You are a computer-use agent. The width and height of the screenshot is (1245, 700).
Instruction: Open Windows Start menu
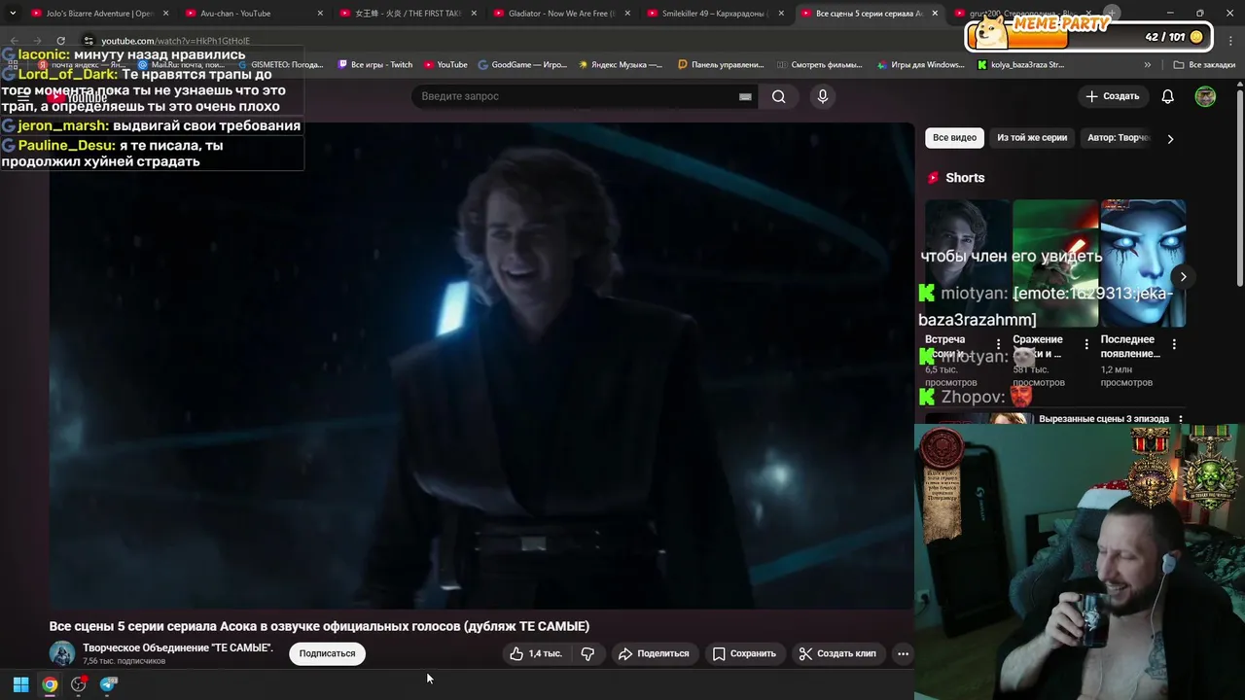point(20,684)
